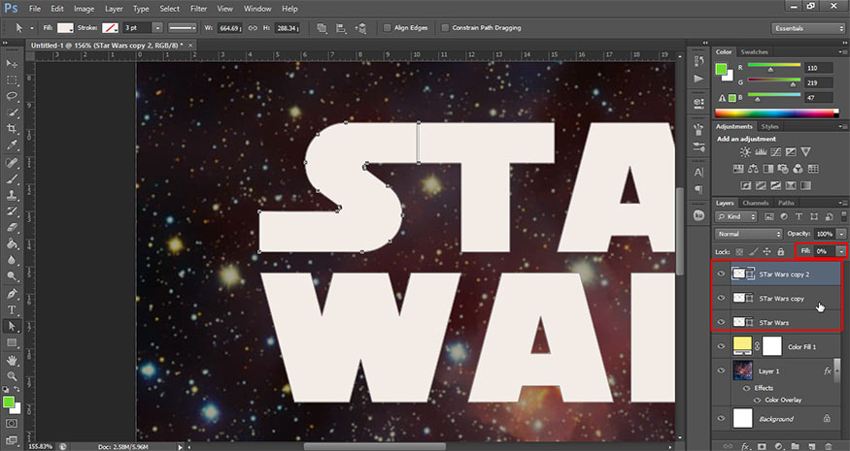Image resolution: width=850 pixels, height=451 pixels.
Task: Toggle the Color Overlay effect visibility
Action: point(758,401)
